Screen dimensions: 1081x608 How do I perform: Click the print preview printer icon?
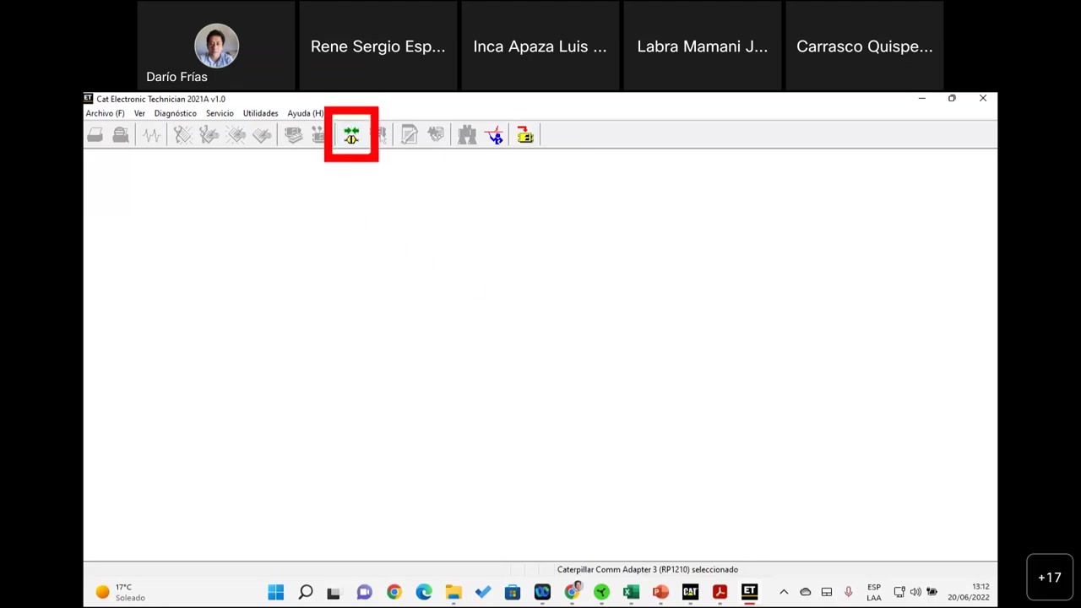tap(120, 135)
